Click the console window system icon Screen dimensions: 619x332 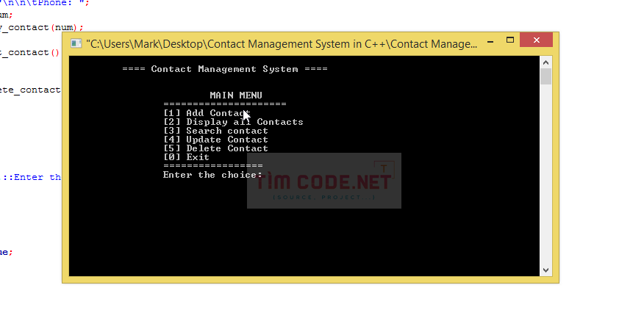[x=76, y=43]
